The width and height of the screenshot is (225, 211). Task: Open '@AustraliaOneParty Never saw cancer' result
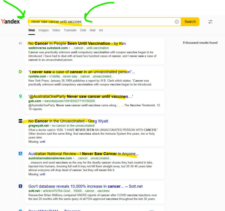click(81, 97)
